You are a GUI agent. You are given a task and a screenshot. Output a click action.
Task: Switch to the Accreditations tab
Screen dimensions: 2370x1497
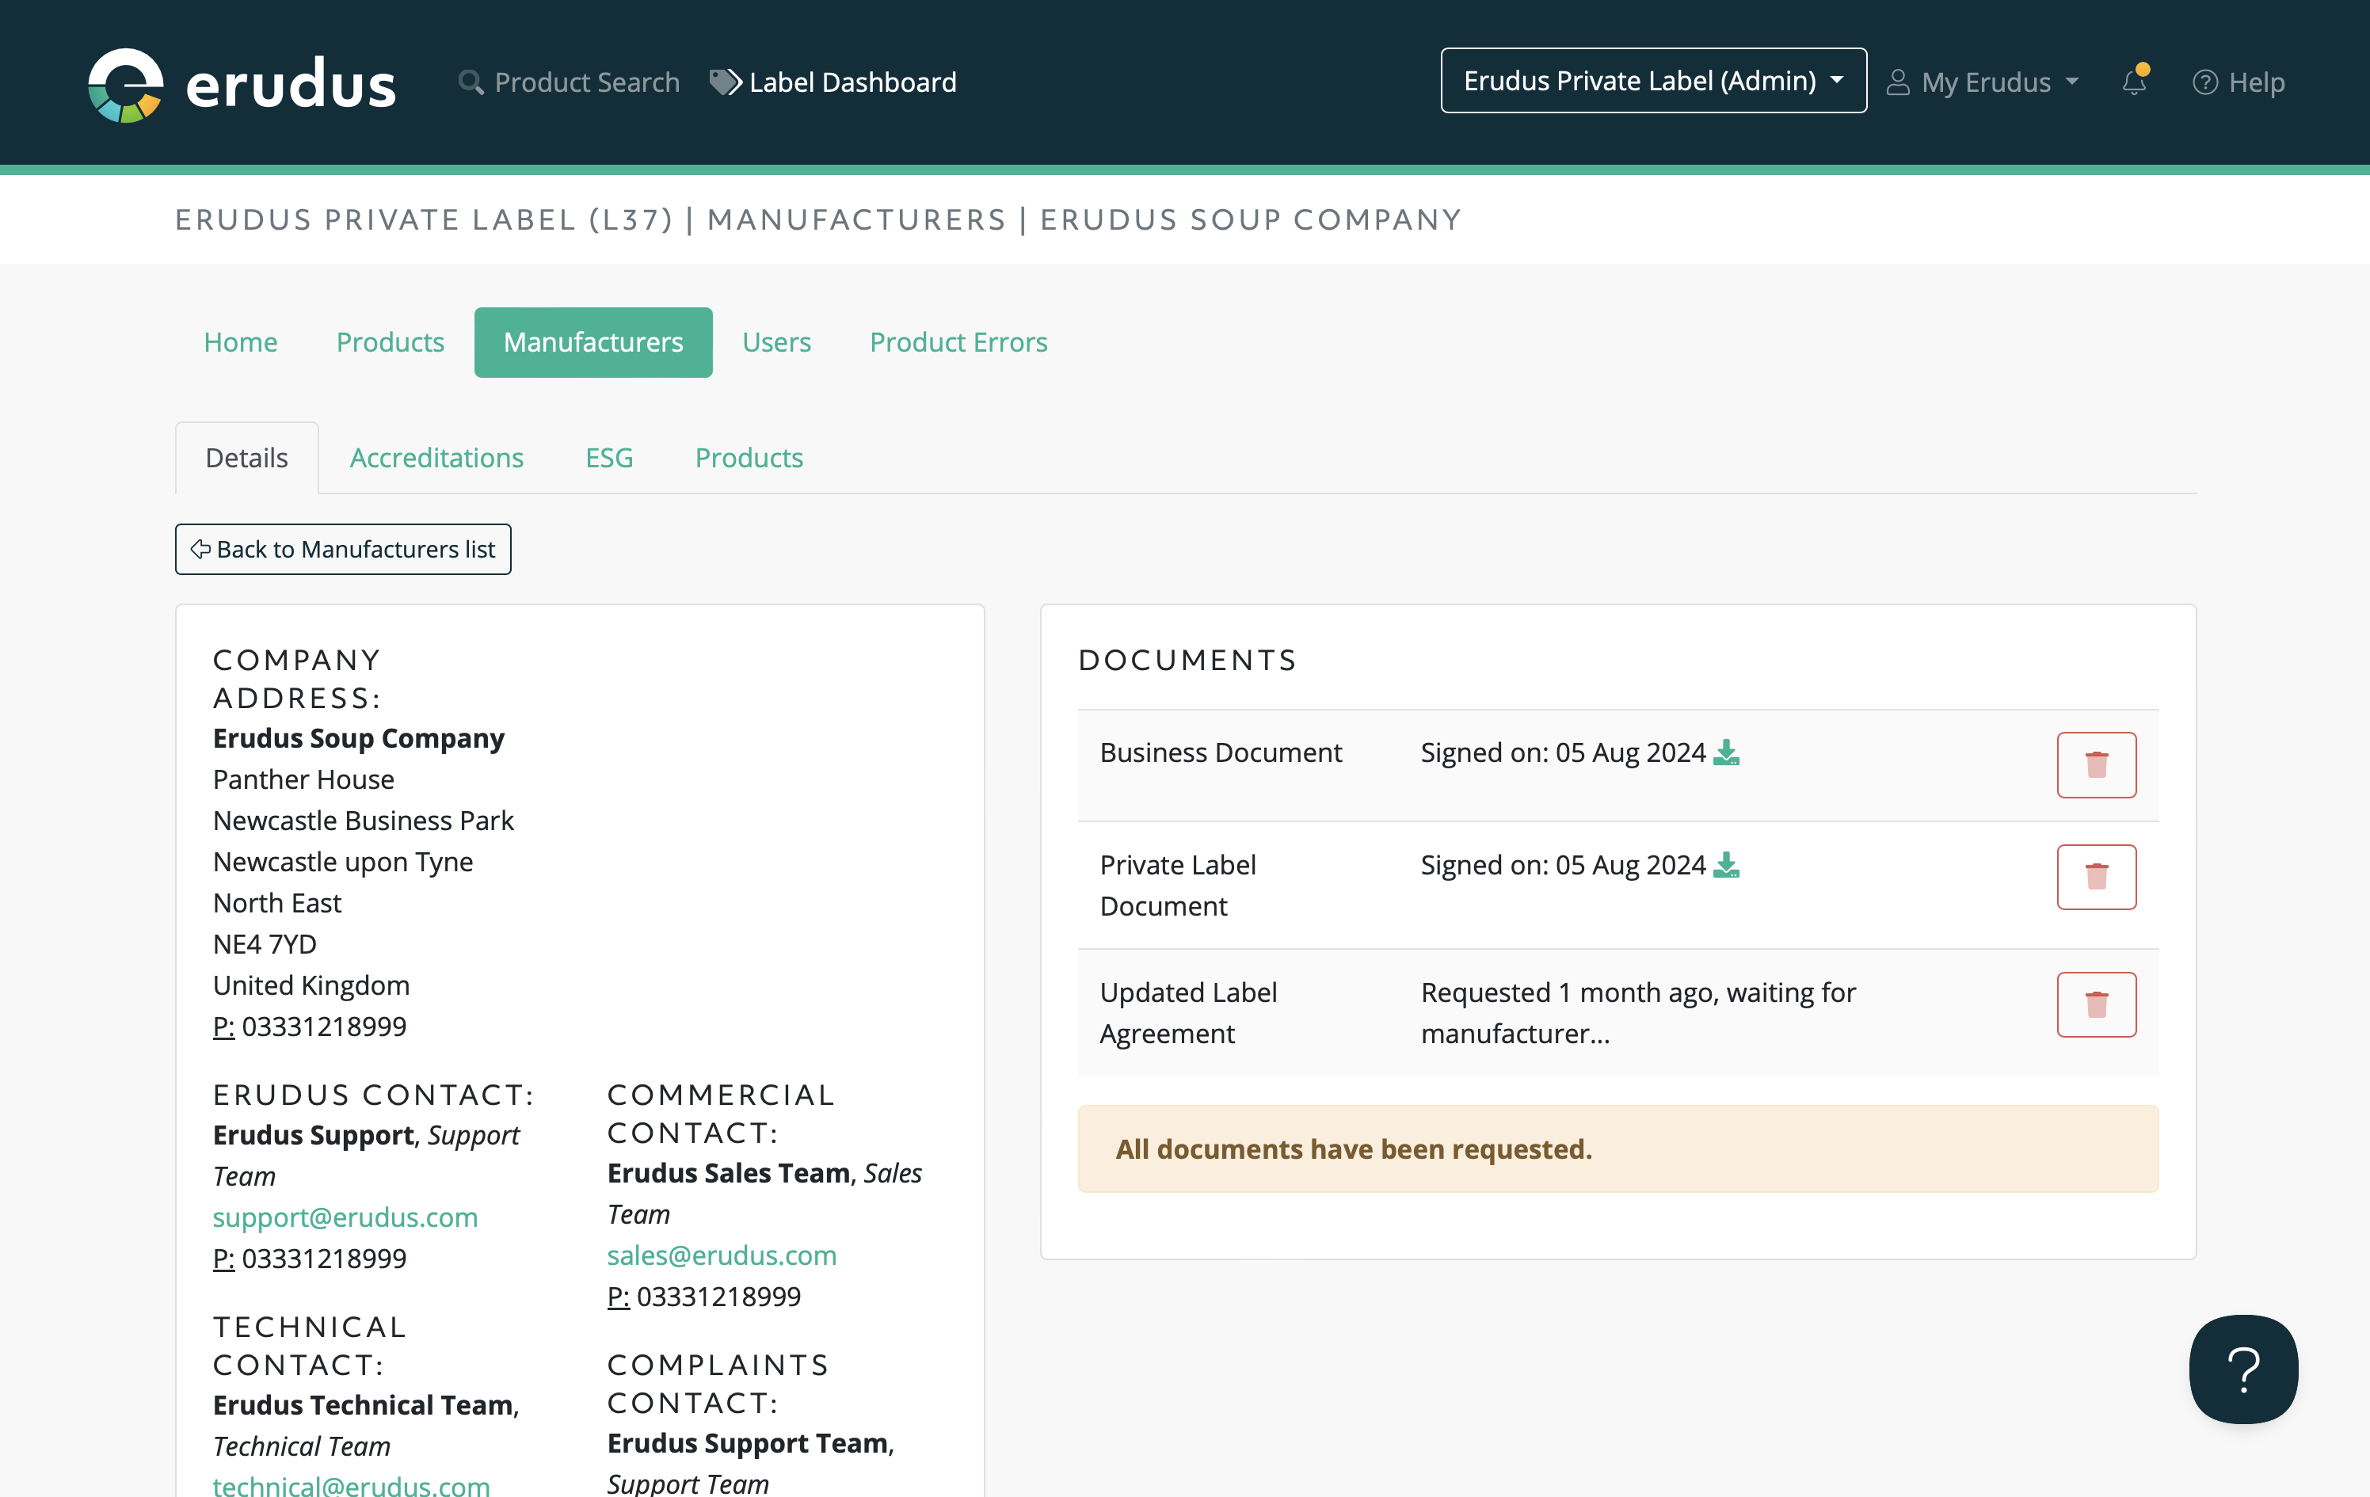tap(436, 458)
